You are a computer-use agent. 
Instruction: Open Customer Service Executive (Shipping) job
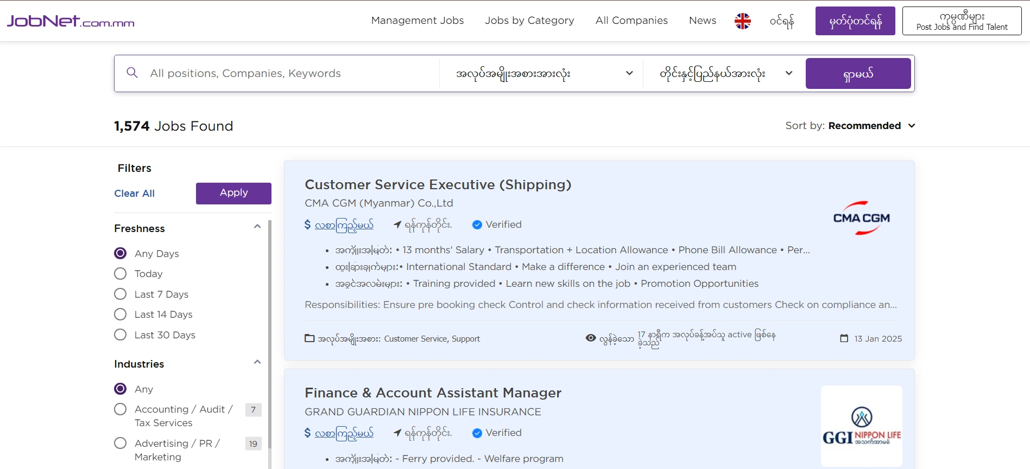438,185
